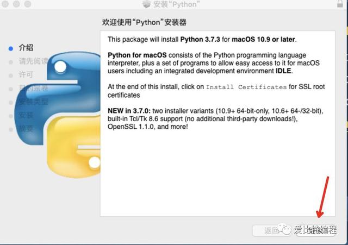The image size is (348, 245).
Task: Click the blue bullet next to 介绍
Action: click(x=11, y=48)
